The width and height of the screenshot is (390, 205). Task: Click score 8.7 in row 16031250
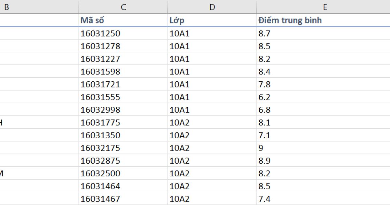323,33
